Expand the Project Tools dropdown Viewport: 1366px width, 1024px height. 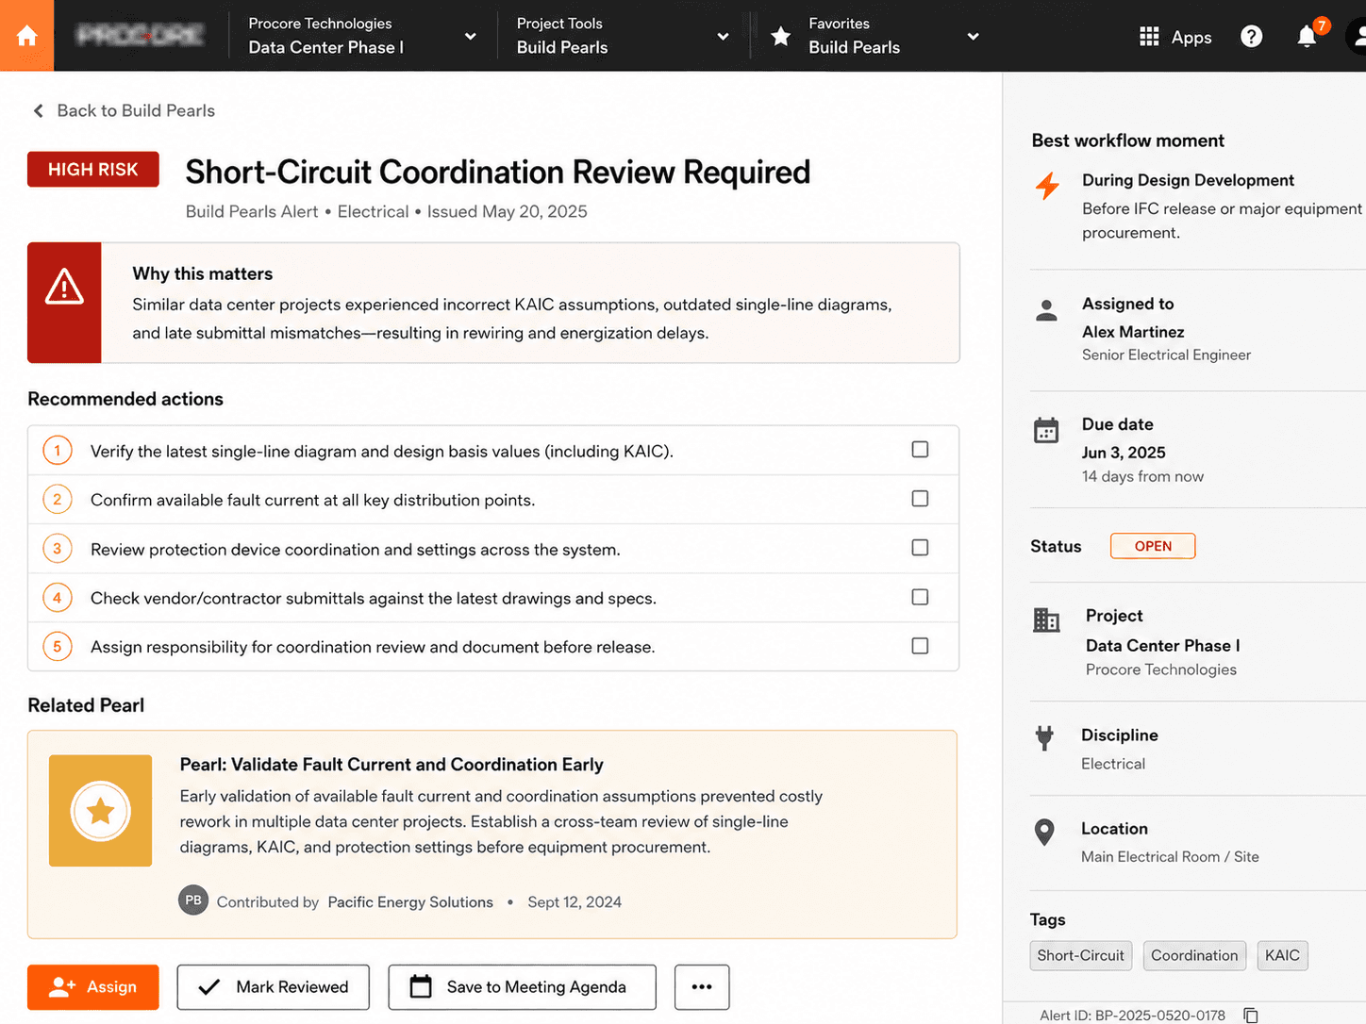click(723, 37)
